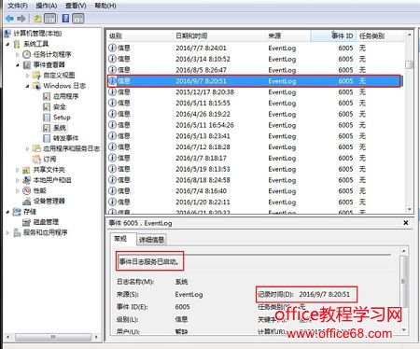Toggle the Show/Hide console tree icon

pos(50,19)
